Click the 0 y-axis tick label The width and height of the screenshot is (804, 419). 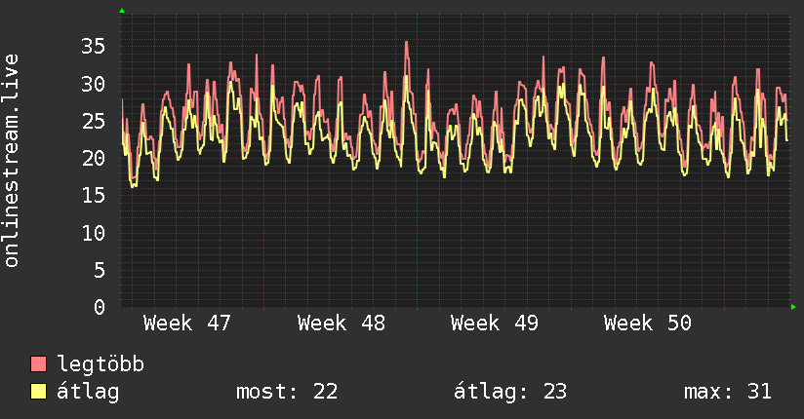click(x=100, y=307)
